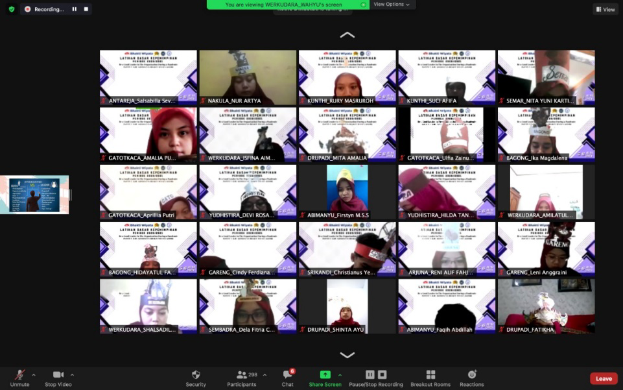Expand video options arrow beside Stop Video
The image size is (623, 390).
point(72,375)
